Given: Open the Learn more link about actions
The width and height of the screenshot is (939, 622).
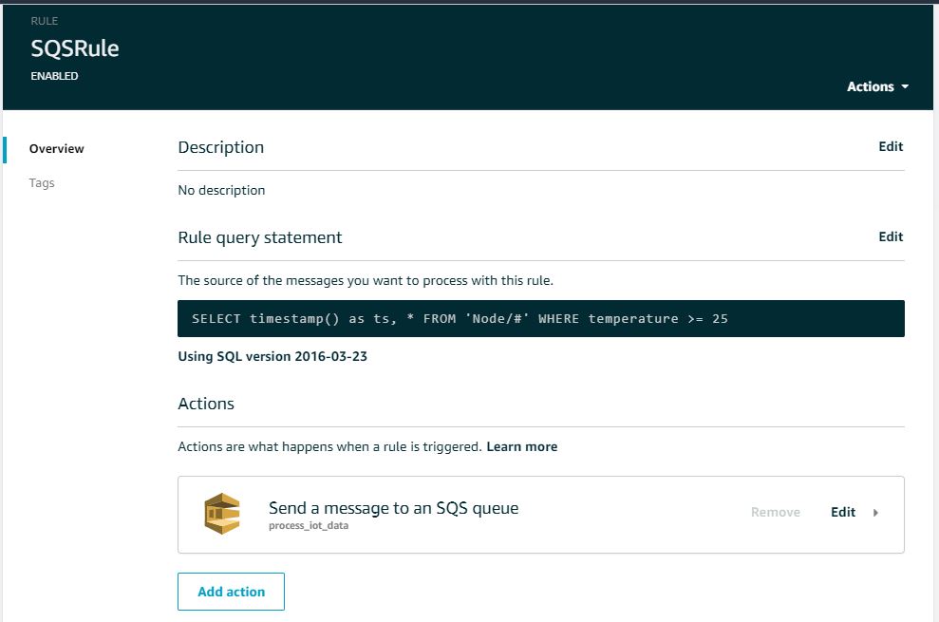Looking at the screenshot, I should point(521,446).
